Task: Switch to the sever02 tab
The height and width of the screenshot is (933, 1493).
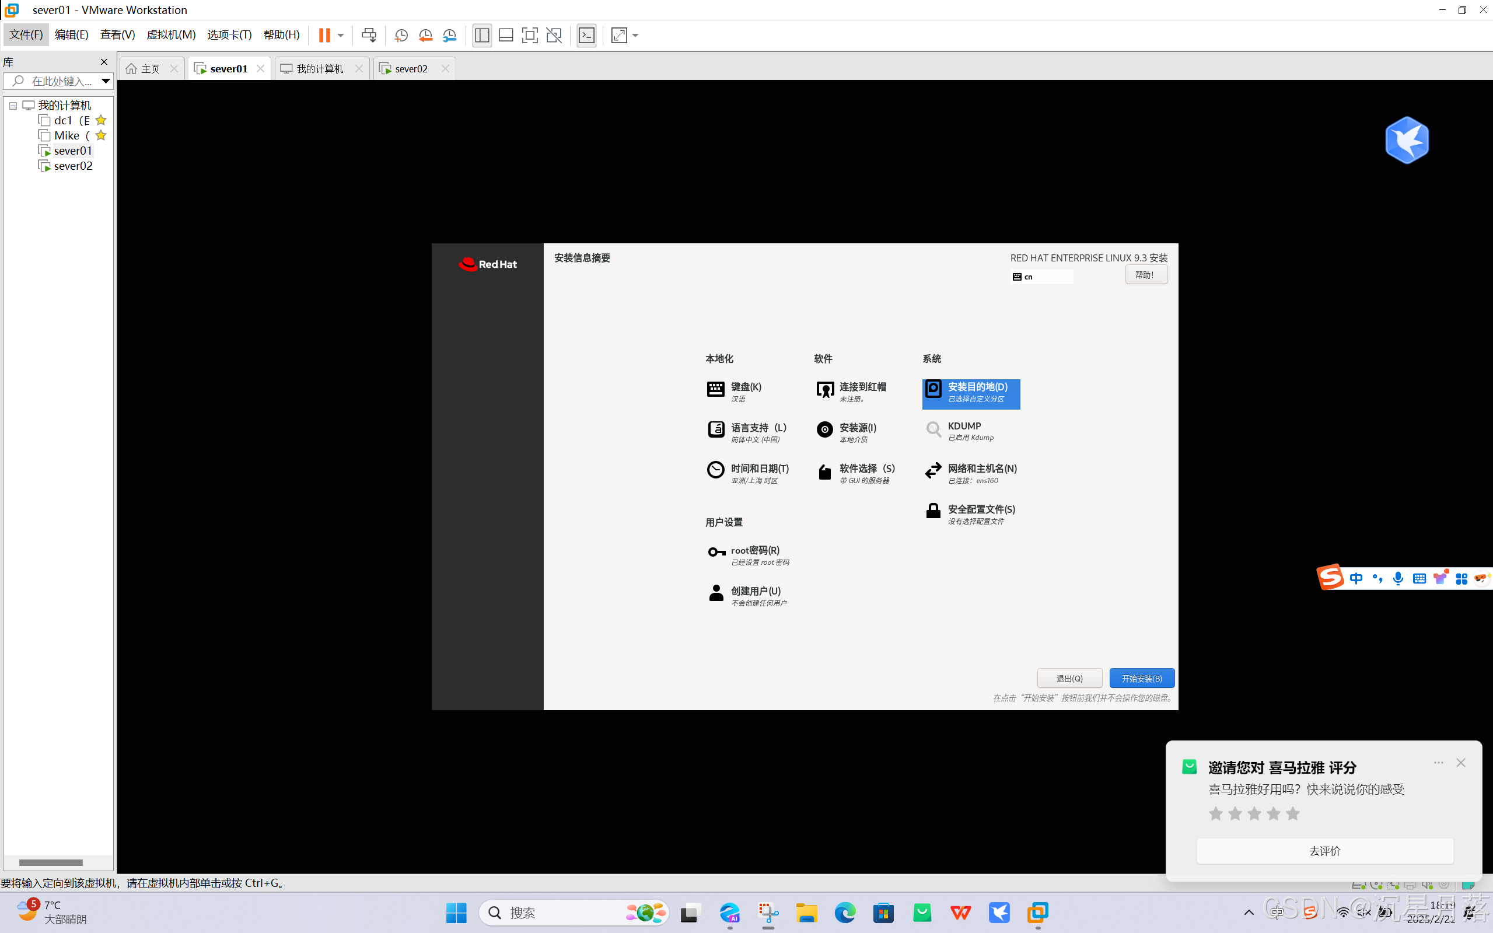Action: click(x=411, y=68)
